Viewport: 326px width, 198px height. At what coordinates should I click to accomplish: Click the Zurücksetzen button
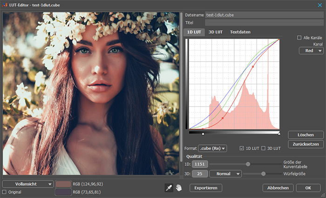pos(306,144)
